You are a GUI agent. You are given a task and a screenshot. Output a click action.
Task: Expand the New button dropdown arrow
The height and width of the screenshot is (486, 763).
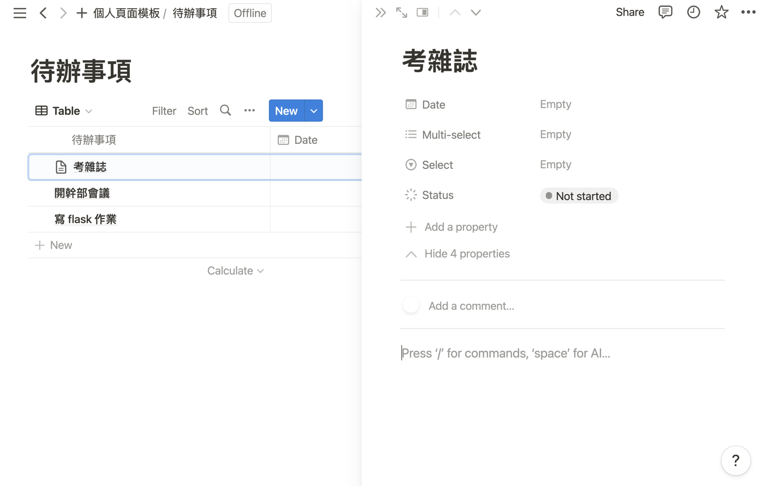point(314,111)
